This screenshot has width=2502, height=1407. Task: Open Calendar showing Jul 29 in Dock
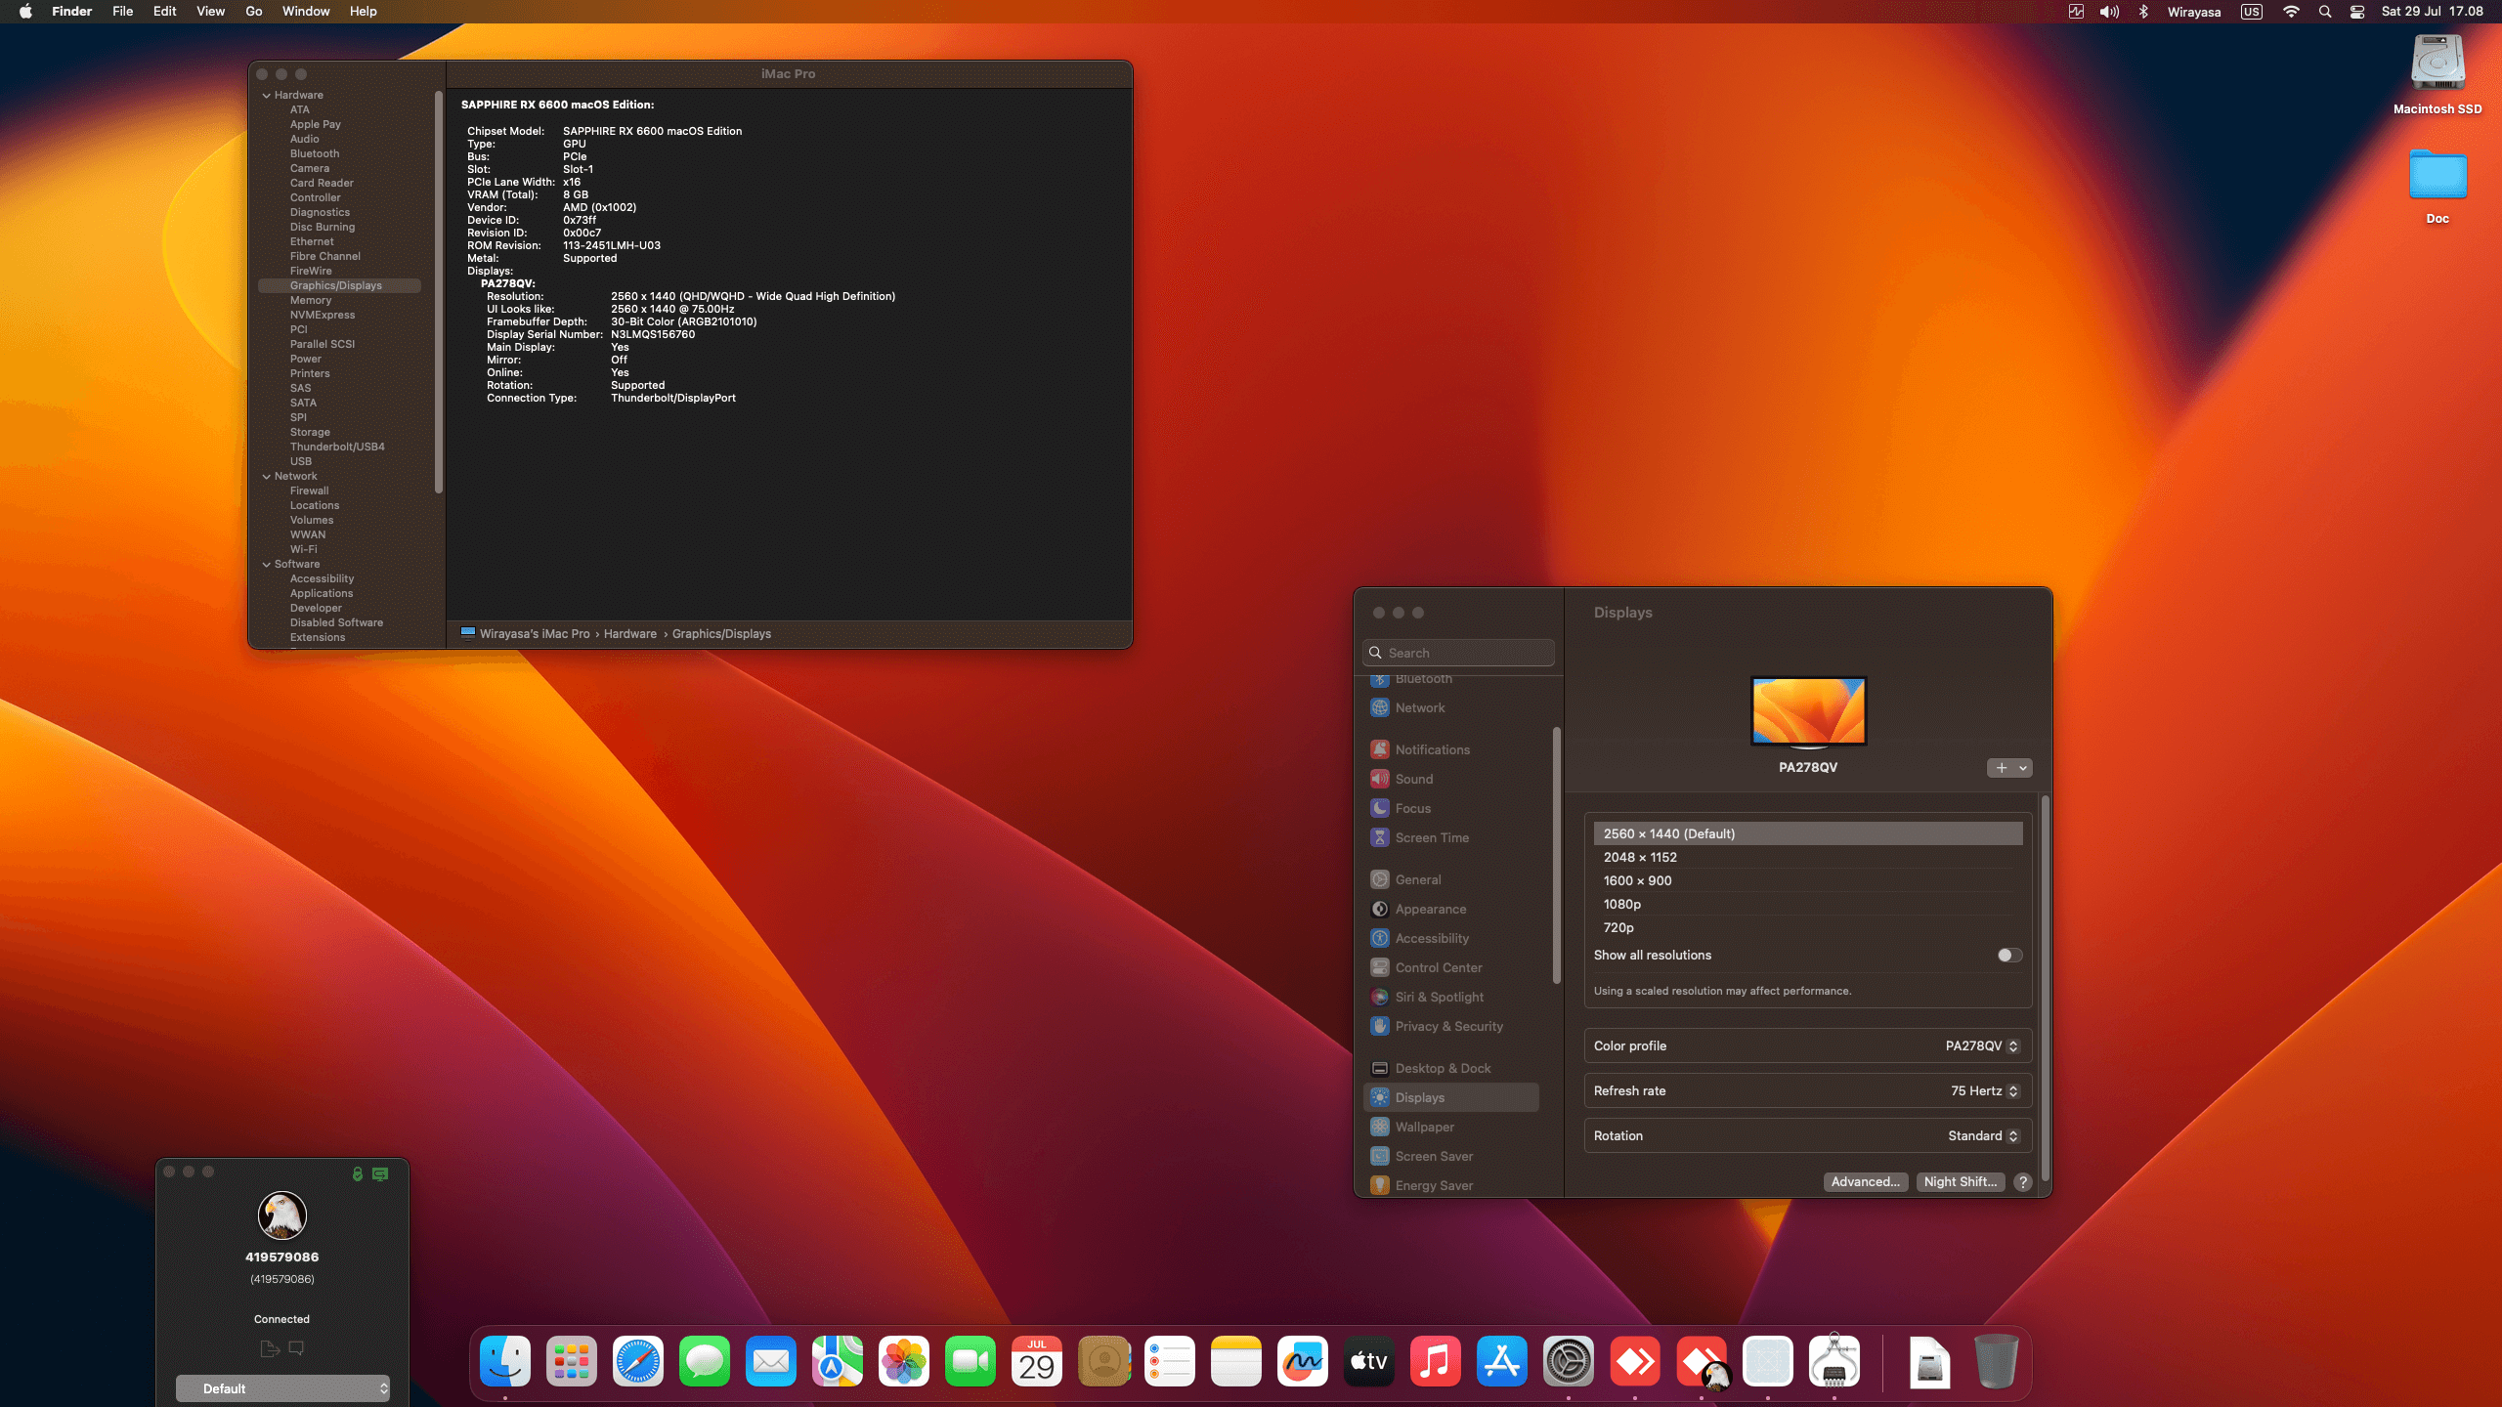pos(1037,1361)
